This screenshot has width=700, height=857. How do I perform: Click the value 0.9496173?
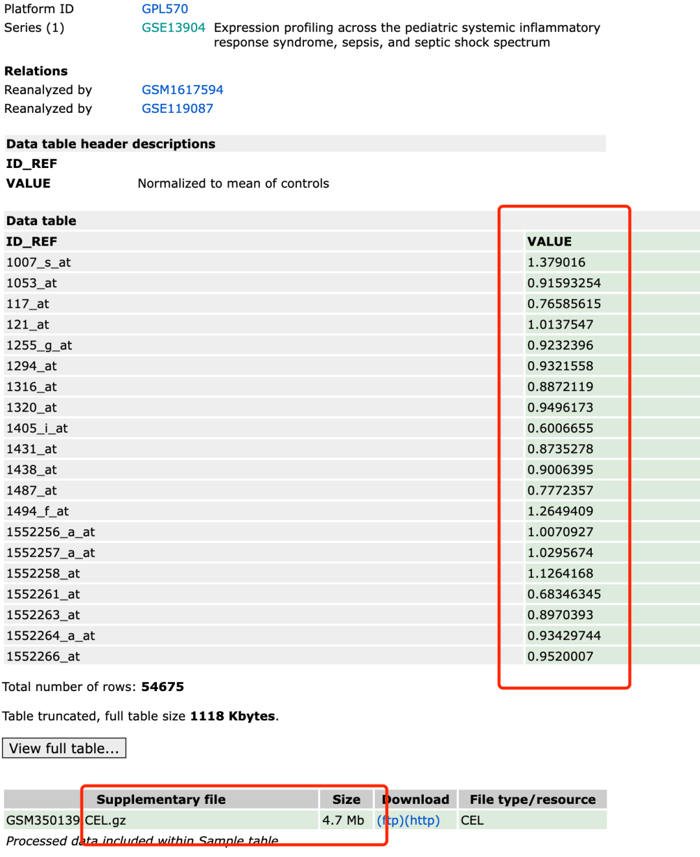[561, 408]
